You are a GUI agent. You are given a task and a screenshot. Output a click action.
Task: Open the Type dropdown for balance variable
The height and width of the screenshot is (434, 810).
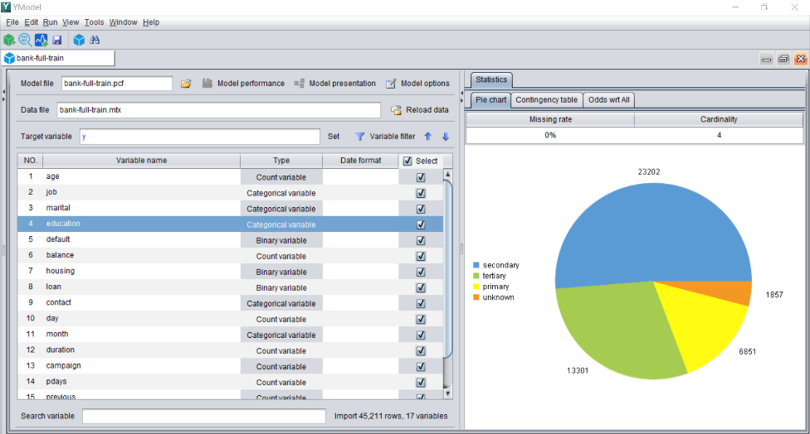281,256
